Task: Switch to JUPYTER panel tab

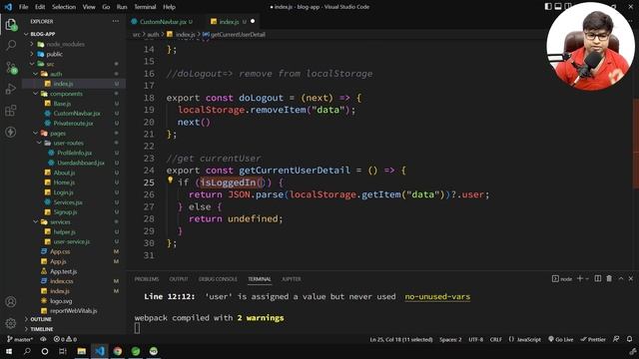Action: pyautogui.click(x=291, y=279)
